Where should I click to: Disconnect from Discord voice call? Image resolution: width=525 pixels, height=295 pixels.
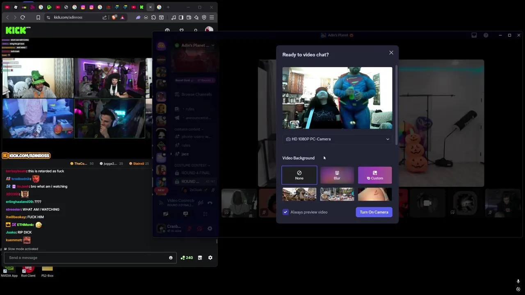pyautogui.click(x=210, y=202)
